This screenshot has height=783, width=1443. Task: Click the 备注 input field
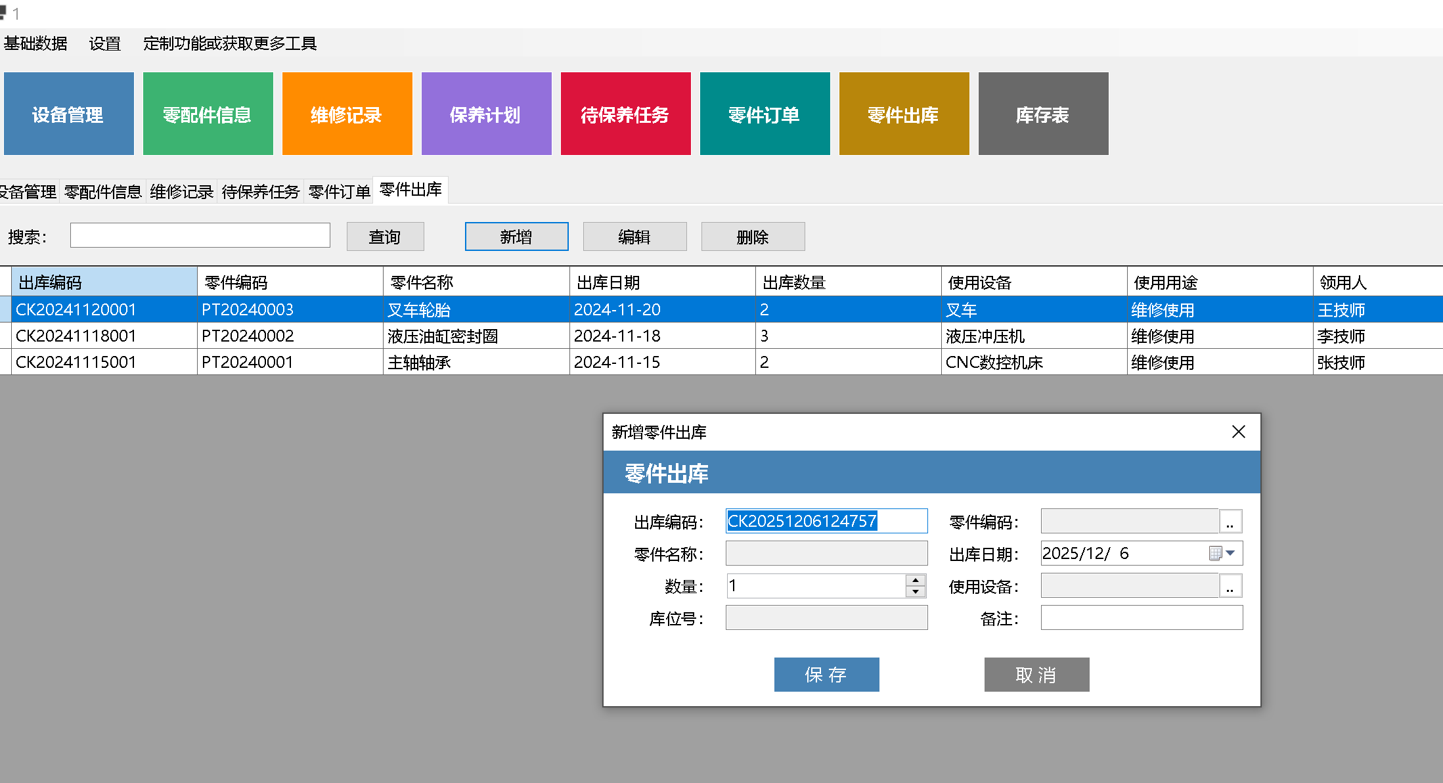1142,618
